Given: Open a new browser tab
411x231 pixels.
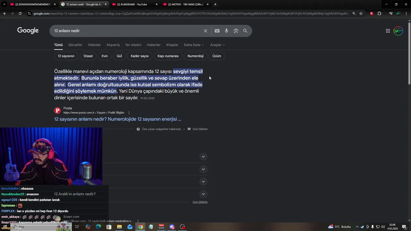Looking at the screenshot, I should click(x=215, y=4).
